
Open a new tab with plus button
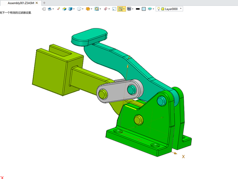point(44,3)
